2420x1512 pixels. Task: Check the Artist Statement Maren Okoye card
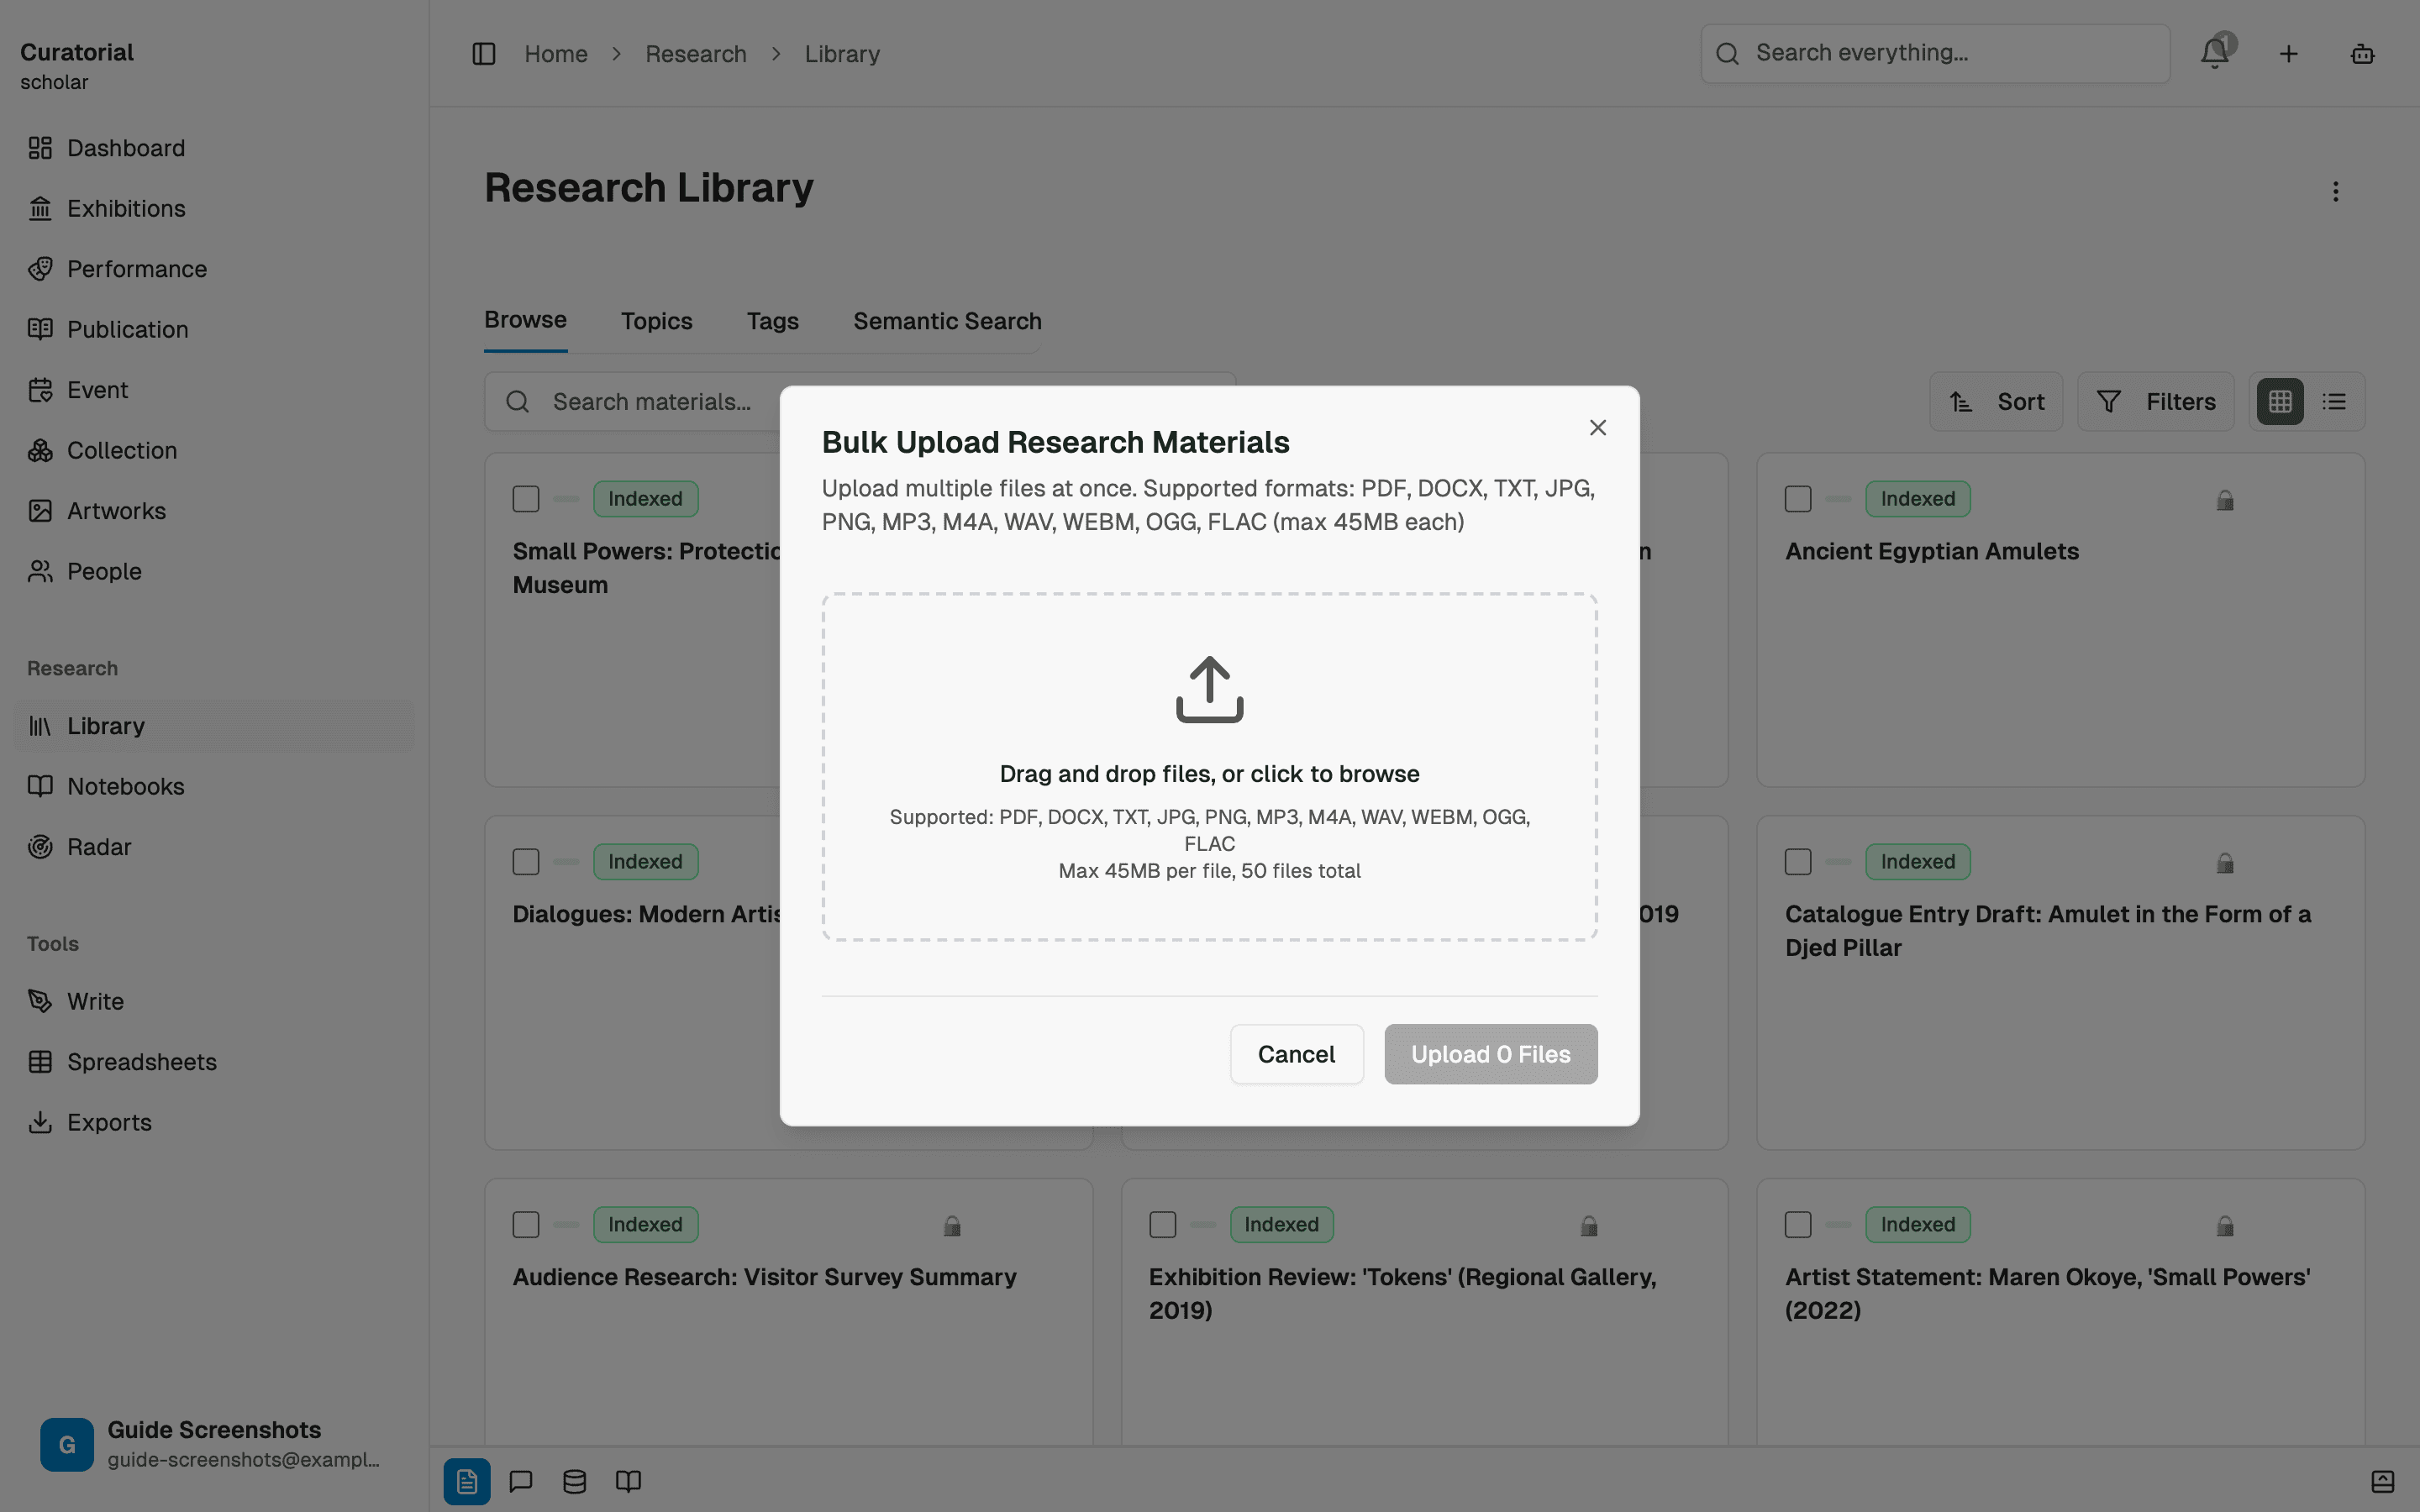point(1798,1225)
